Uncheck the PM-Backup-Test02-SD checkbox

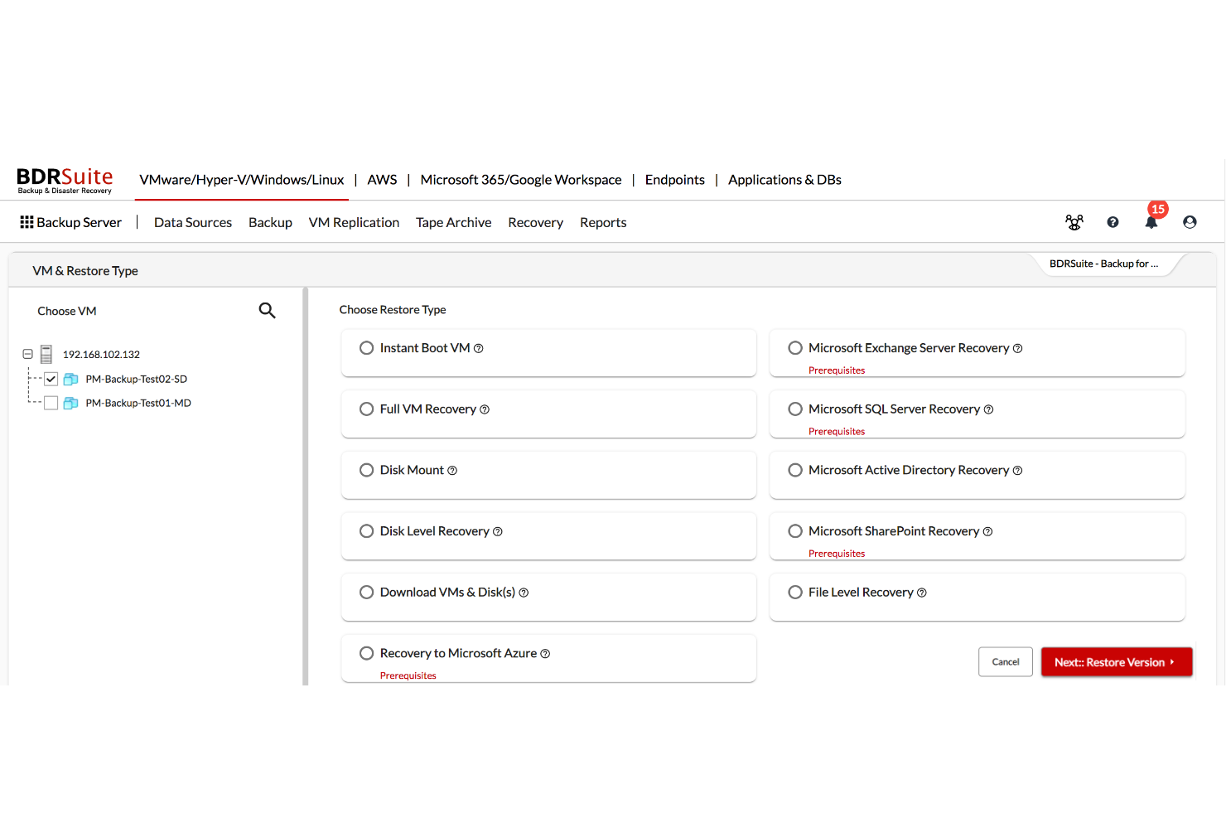tap(51, 379)
